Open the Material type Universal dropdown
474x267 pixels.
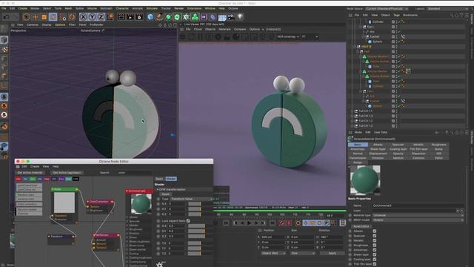tap(418, 215)
